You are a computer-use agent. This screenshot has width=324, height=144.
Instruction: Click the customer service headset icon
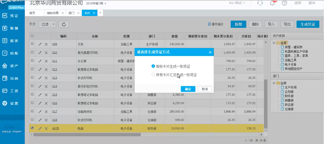tap(260, 3)
